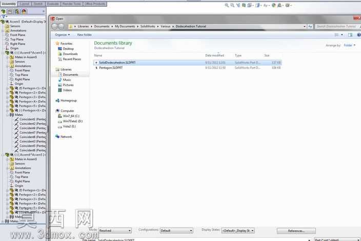Screen dimensions: 361x241
Task: Click SolidWorks in the address breadcrumb
Action: (148, 27)
